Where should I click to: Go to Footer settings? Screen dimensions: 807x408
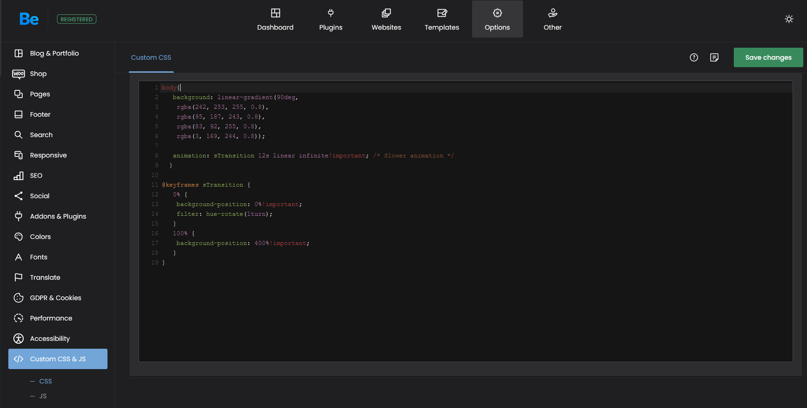(58, 114)
